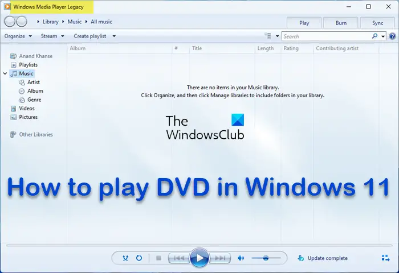Select Artist in the navigation tree
399x273 pixels.
[34, 82]
